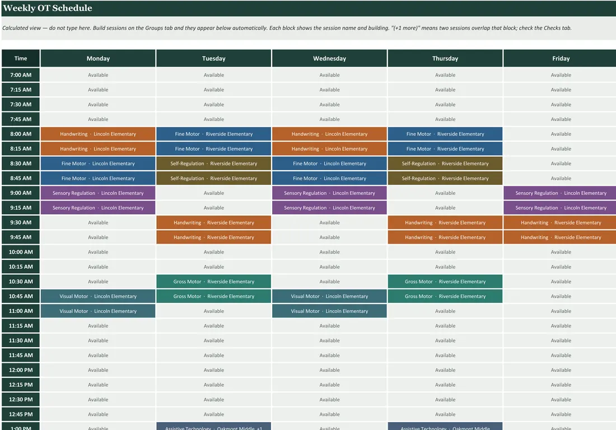
Task: Select Friday 9:45 AM Handwriting Riverside block
Action: 561,237
